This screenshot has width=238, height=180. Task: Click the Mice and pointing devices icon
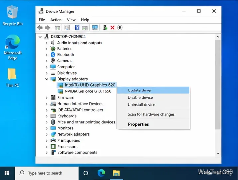53,122
